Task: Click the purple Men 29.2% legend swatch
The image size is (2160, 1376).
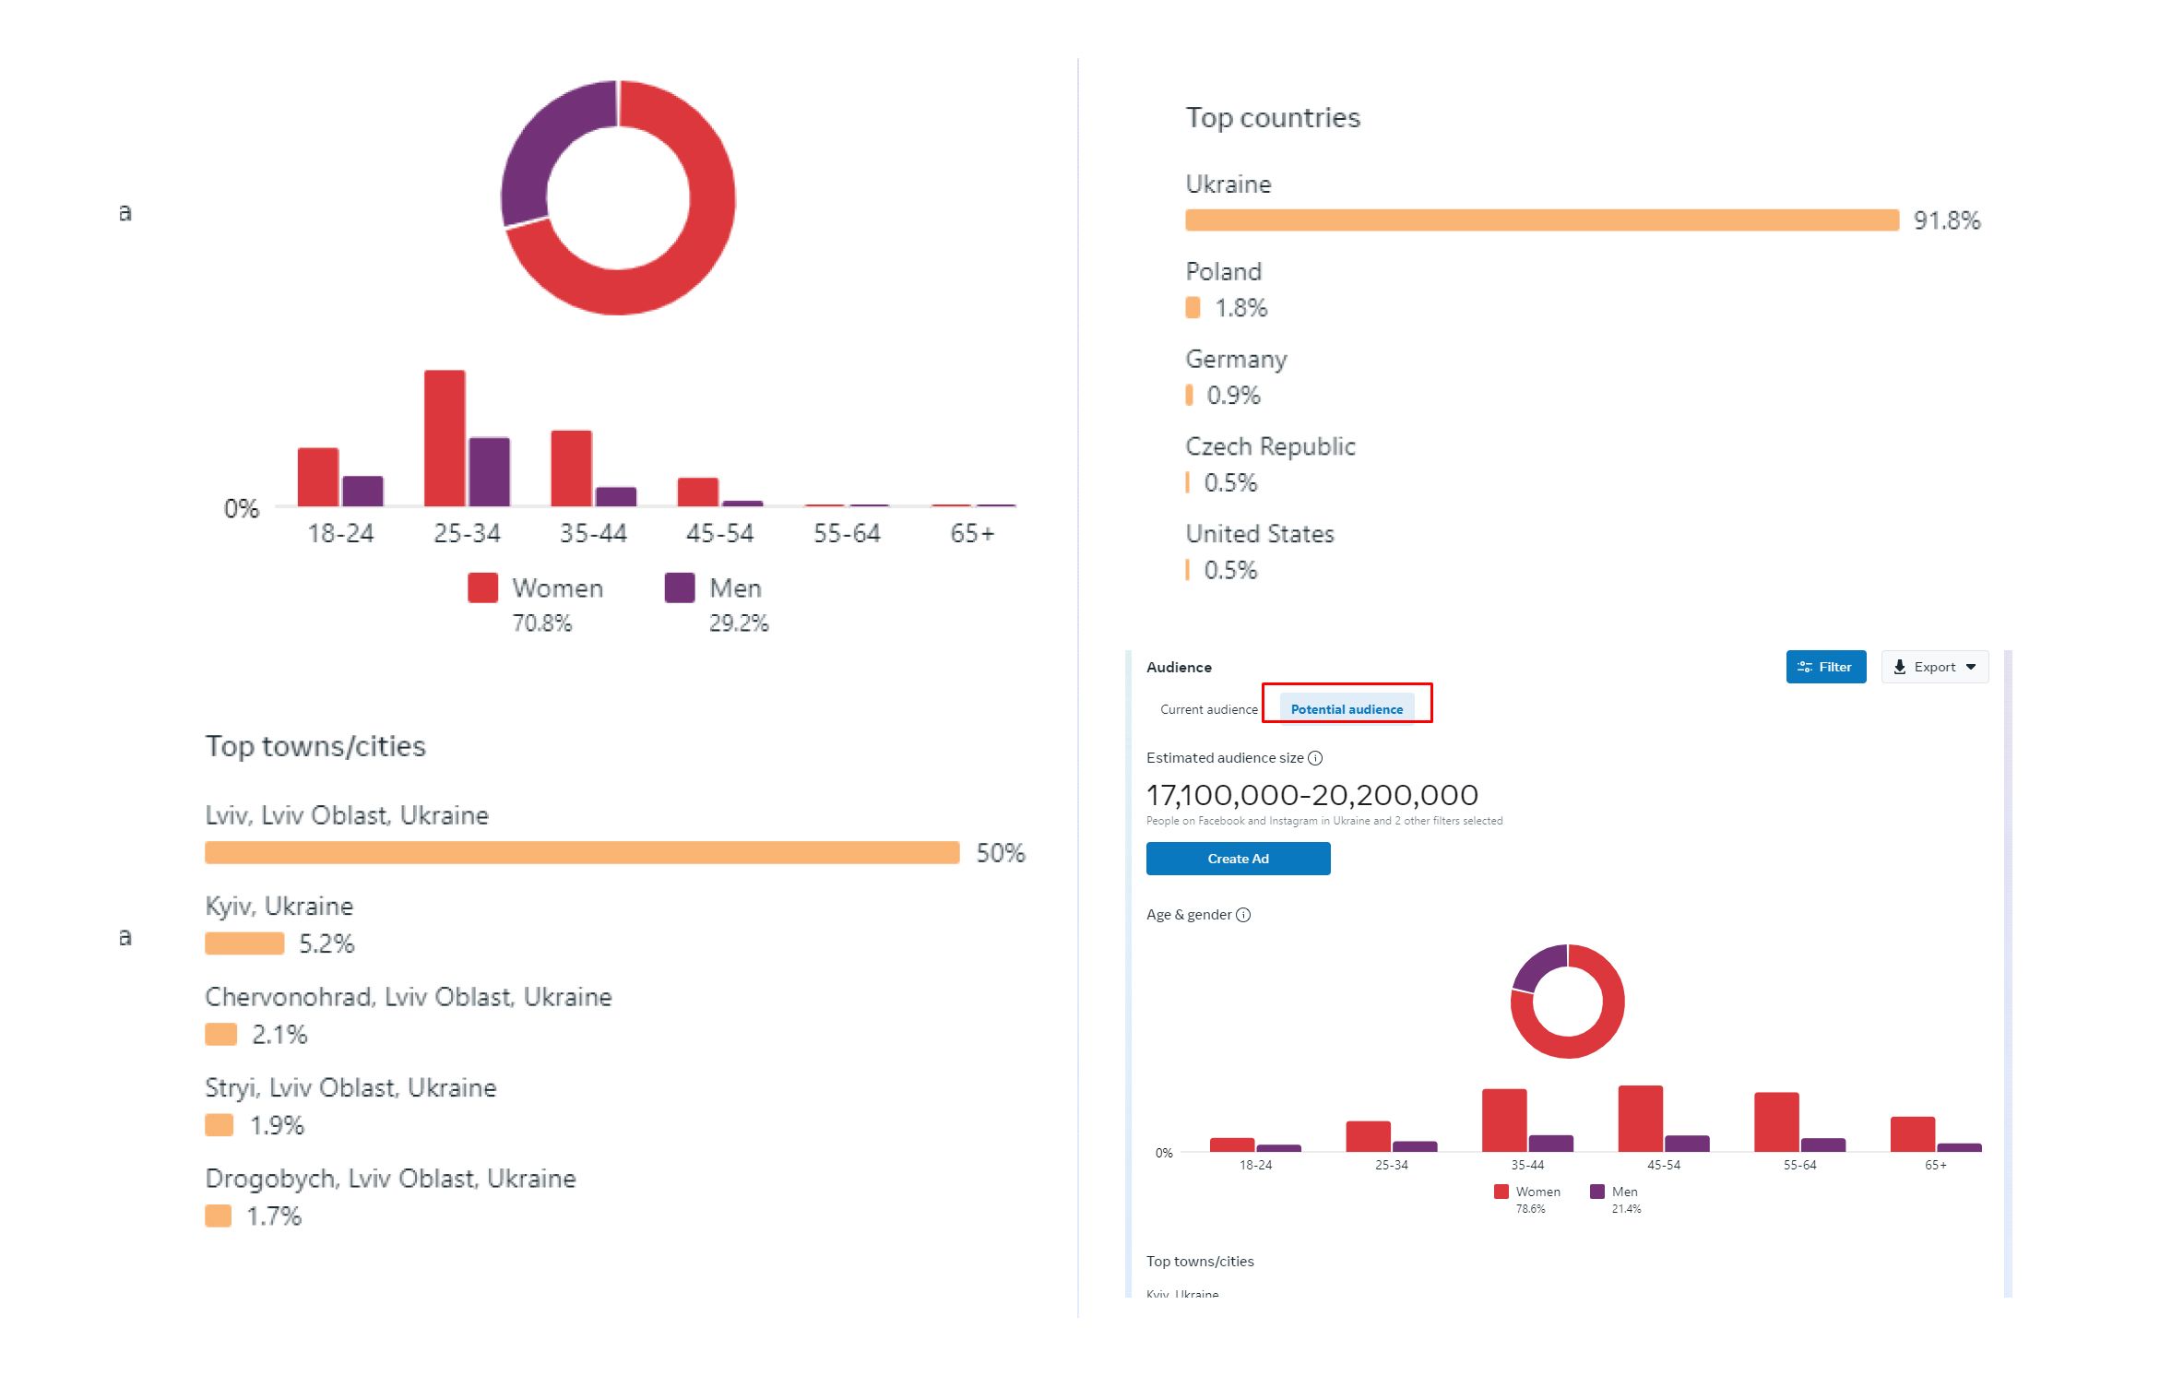Action: pyautogui.click(x=680, y=587)
